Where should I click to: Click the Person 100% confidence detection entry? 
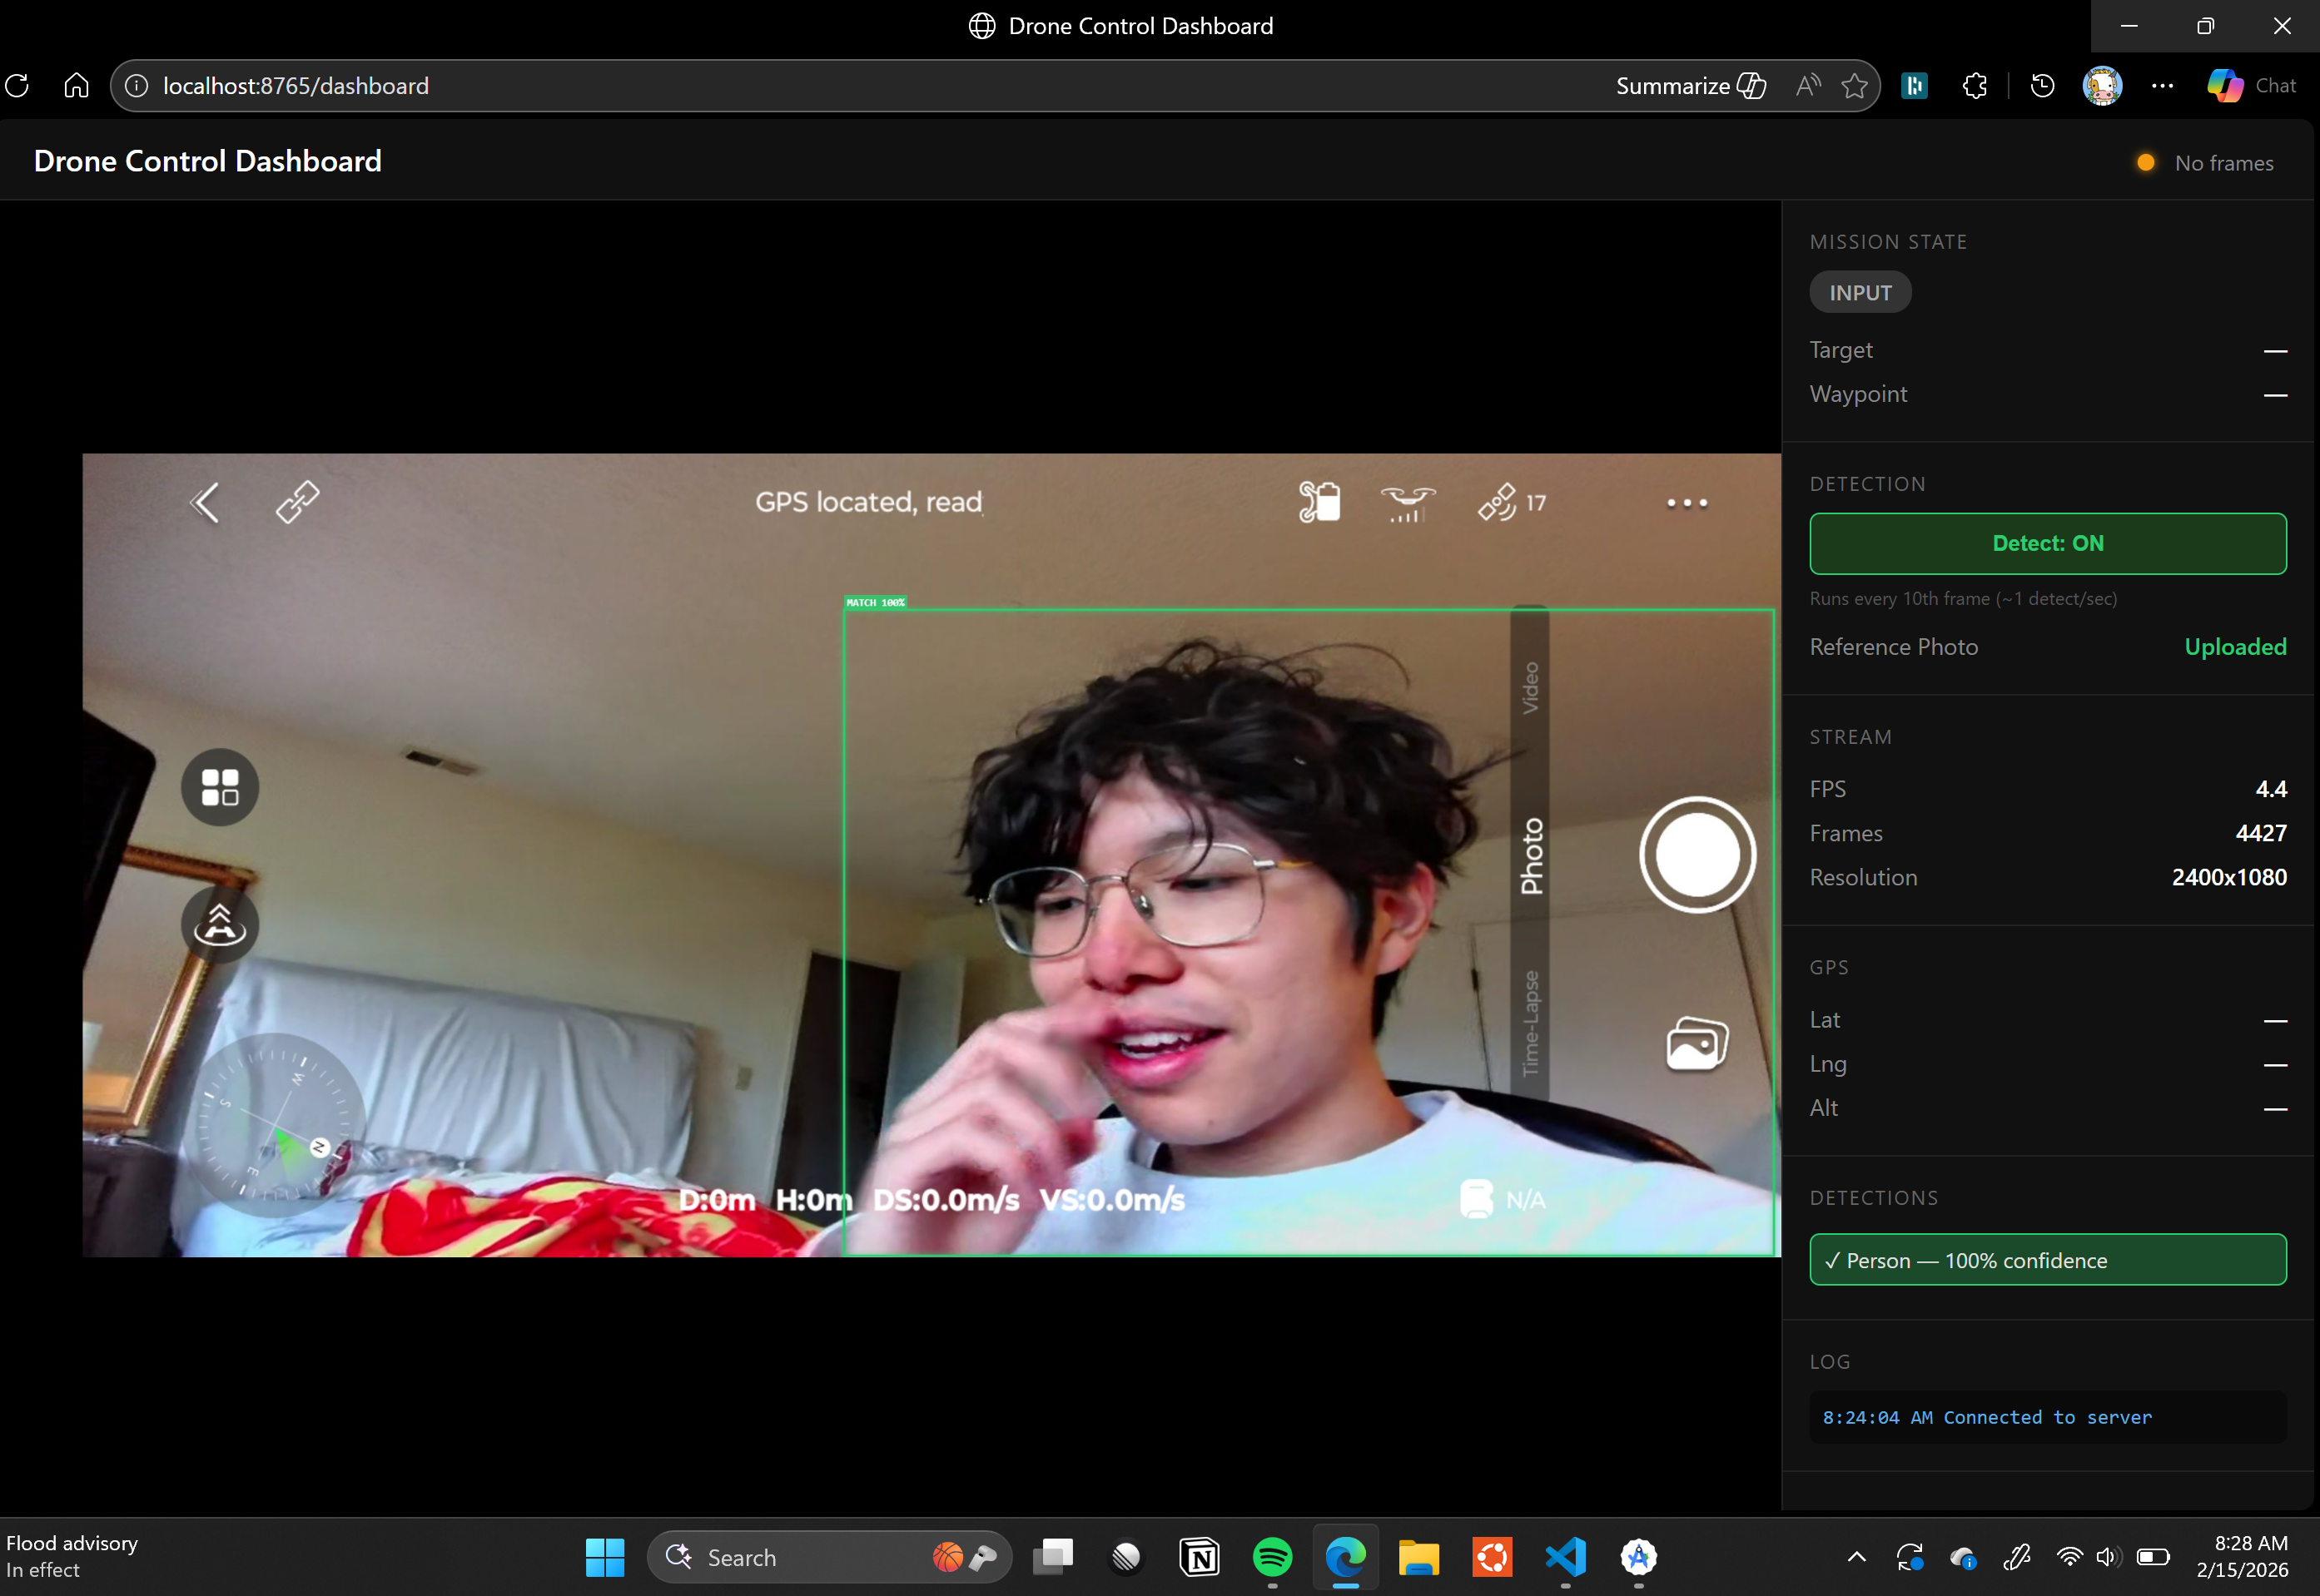click(2047, 1260)
